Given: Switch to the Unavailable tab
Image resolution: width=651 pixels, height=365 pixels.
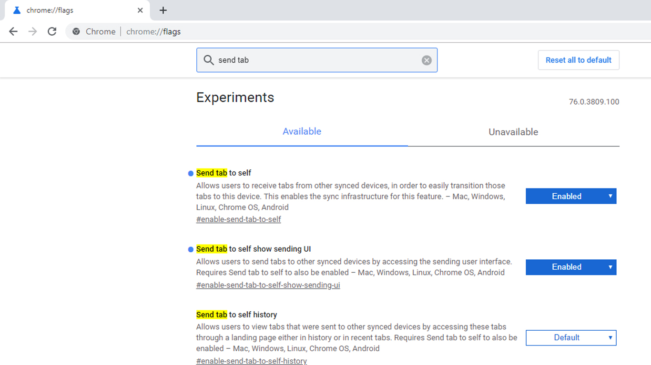Looking at the screenshot, I should (513, 132).
